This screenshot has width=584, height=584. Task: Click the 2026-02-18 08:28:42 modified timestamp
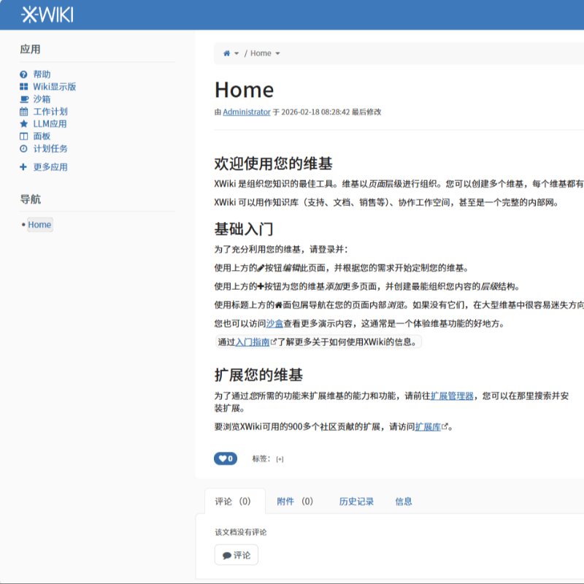tap(315, 112)
